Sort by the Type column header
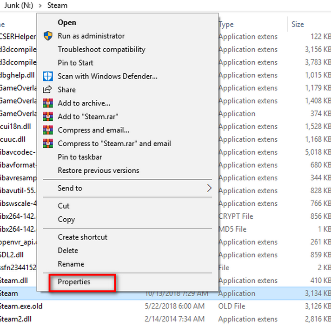The width and height of the screenshot is (331, 326). point(226,25)
